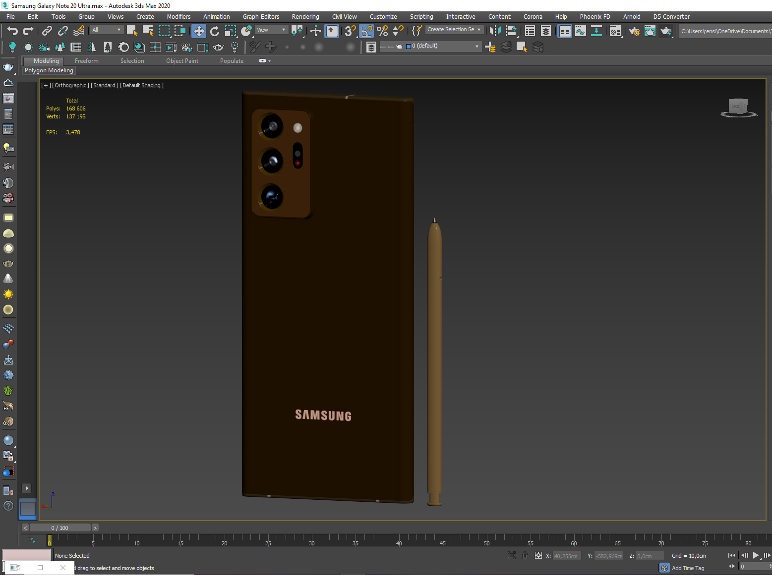
Task: Click the Polygon Modeling panel button
Action: pyautogui.click(x=49, y=70)
